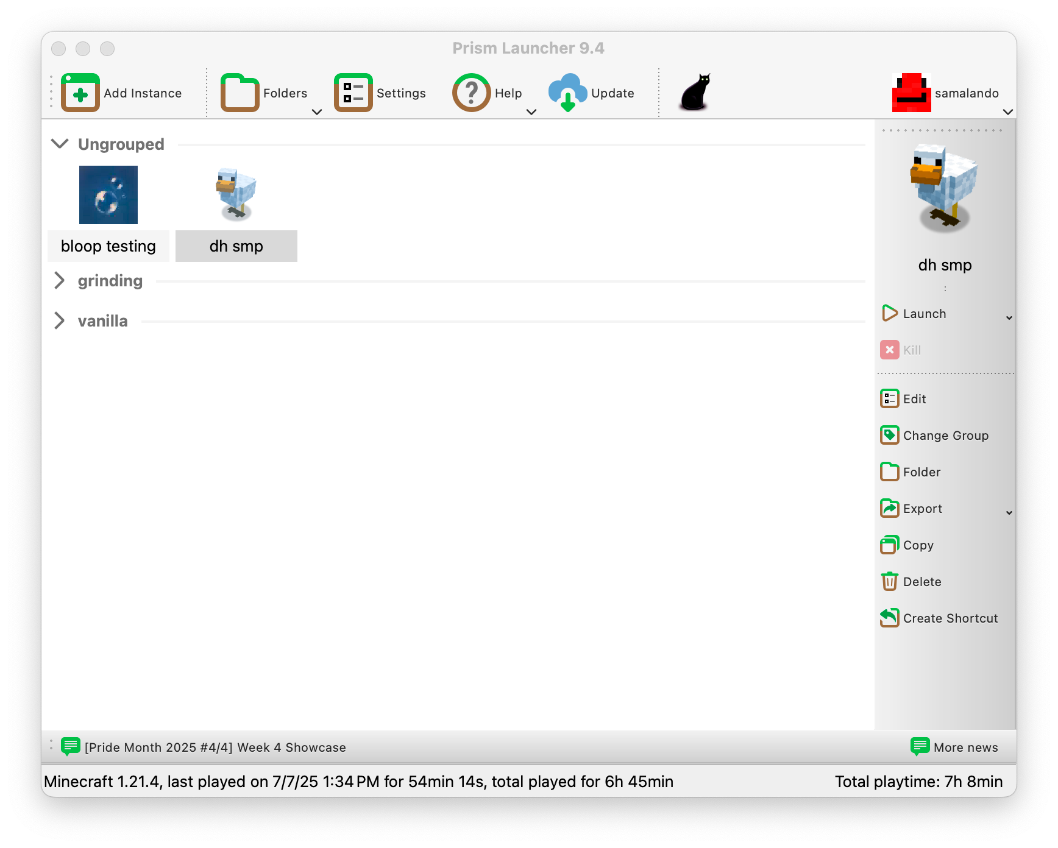1058x848 pixels.
Task: Open the Folders dropdown arrow
Action: [x=317, y=111]
